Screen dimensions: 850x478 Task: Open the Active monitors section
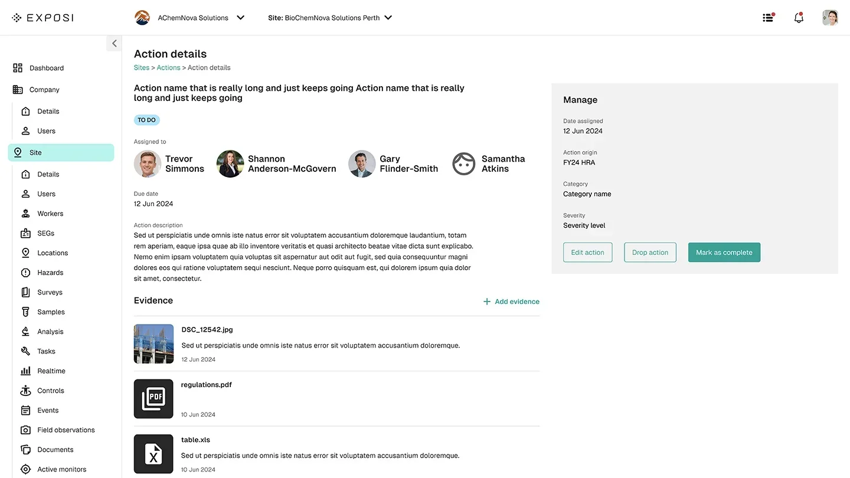coord(62,469)
